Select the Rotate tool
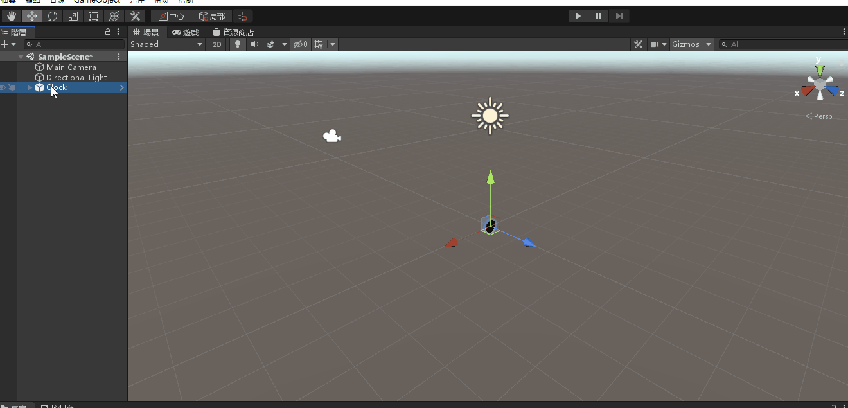Image resolution: width=848 pixels, height=408 pixels. pos(53,16)
